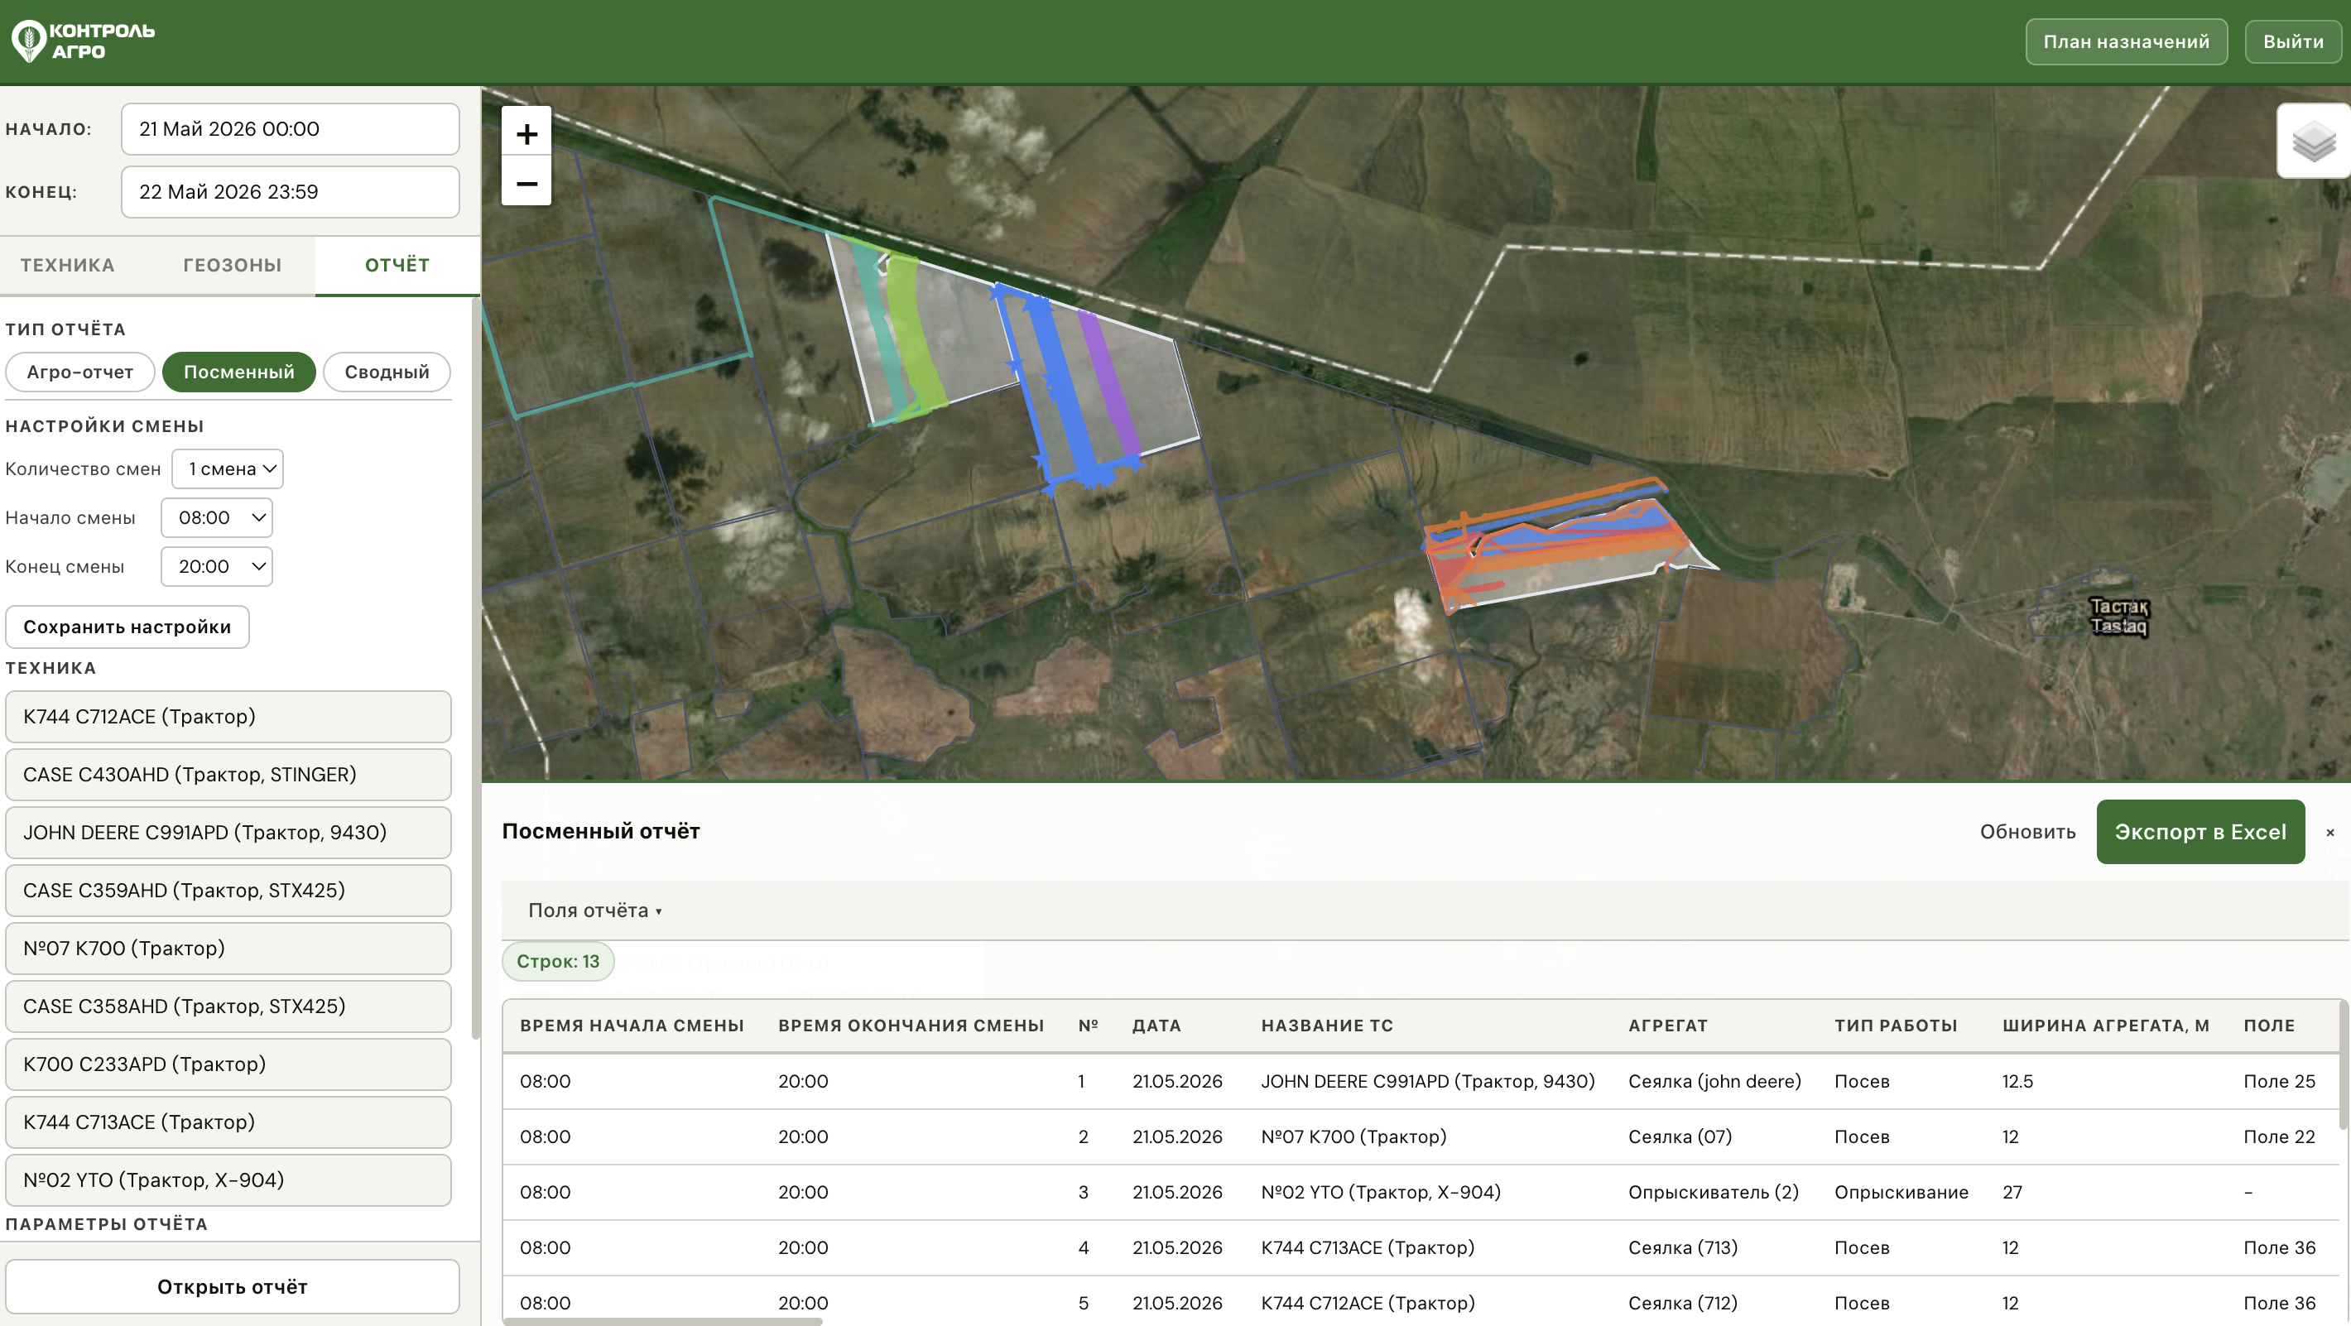
Task: Open the Начало смены time dropdown
Action: [216, 517]
